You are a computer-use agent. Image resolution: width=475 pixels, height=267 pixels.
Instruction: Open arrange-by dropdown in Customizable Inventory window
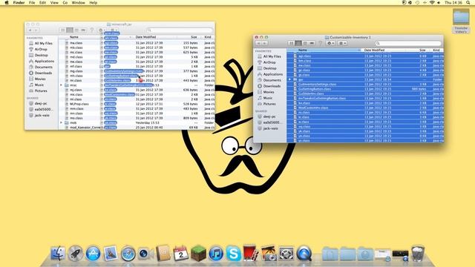343,43
